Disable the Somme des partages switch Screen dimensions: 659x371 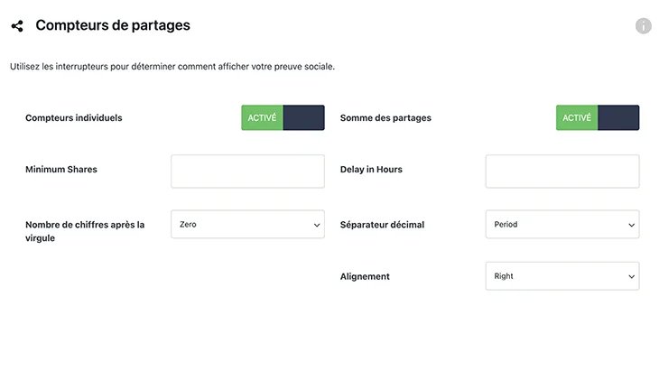[598, 117]
